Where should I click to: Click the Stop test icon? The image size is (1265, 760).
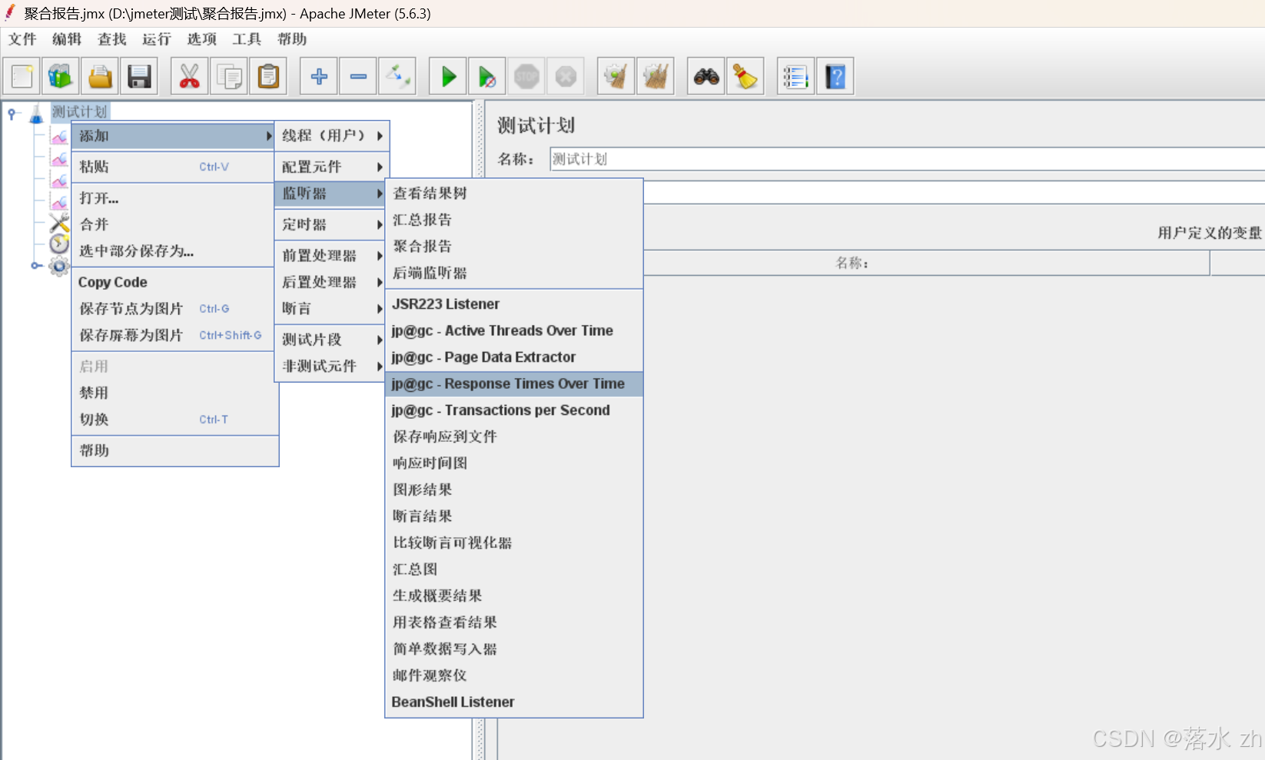coord(526,76)
